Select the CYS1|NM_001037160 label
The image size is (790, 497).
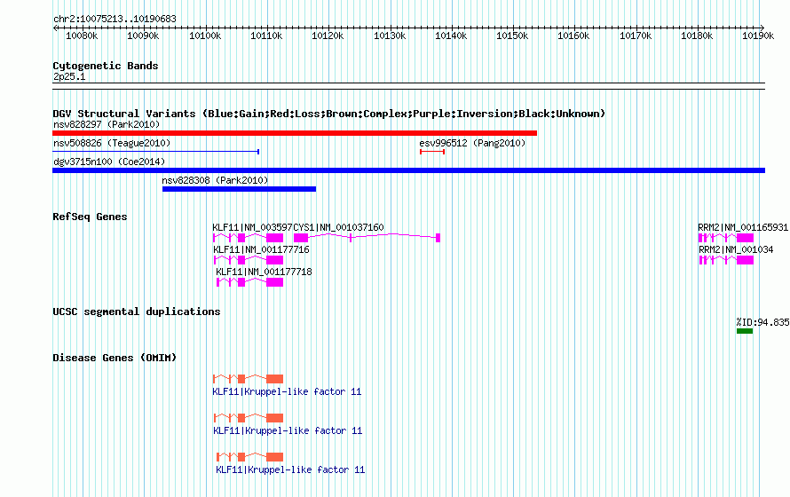(x=338, y=227)
